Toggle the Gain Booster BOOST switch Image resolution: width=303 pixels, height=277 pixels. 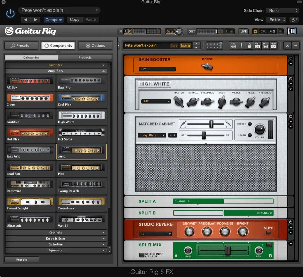pos(208,67)
